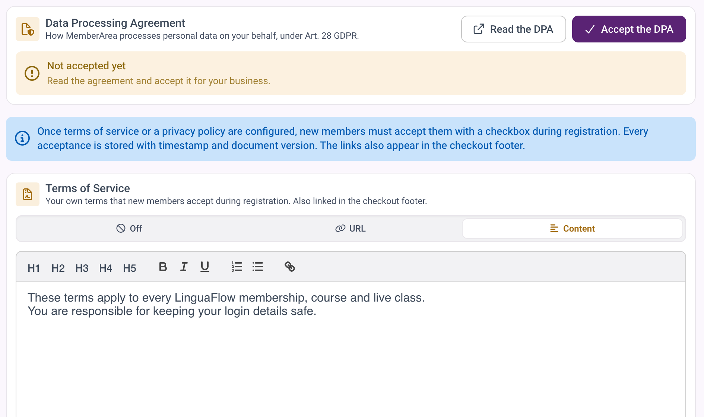
Task: Toggle italic formatting in editor
Action: click(x=184, y=267)
